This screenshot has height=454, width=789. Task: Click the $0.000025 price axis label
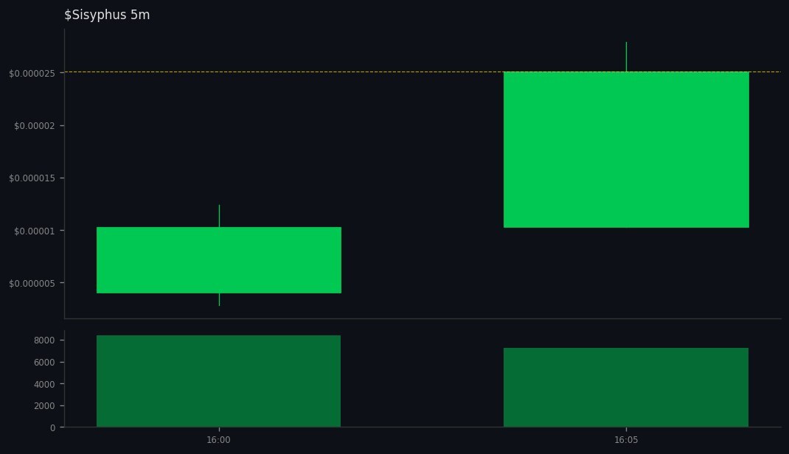32,74
